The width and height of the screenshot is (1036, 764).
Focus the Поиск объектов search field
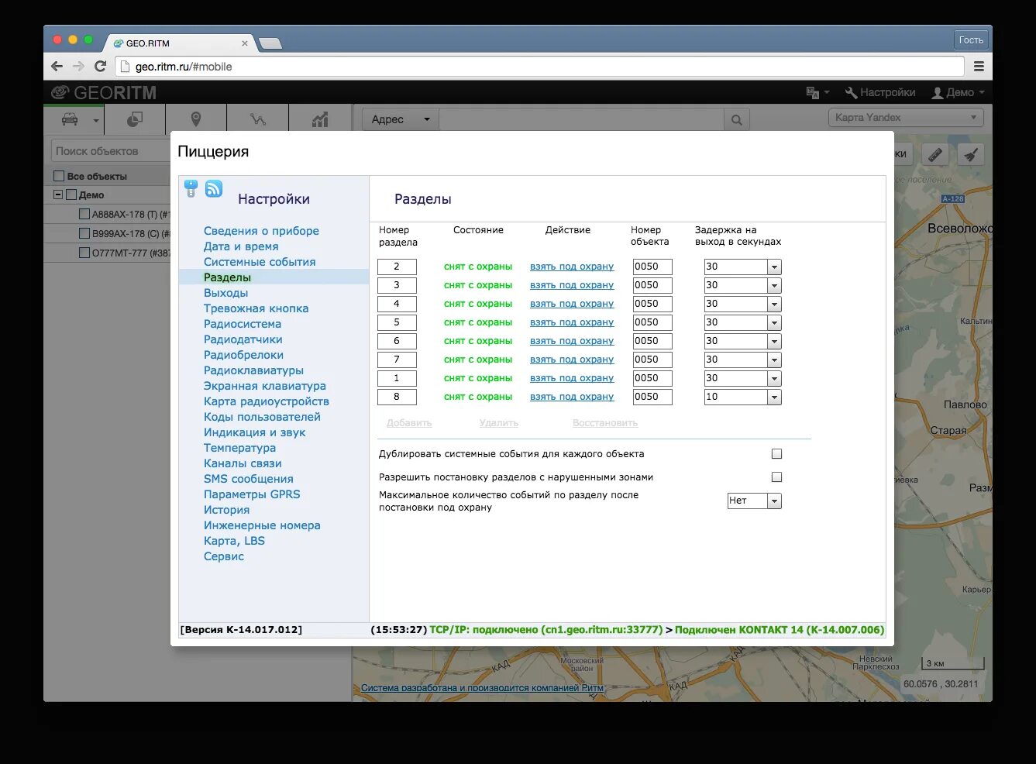pyautogui.click(x=110, y=151)
